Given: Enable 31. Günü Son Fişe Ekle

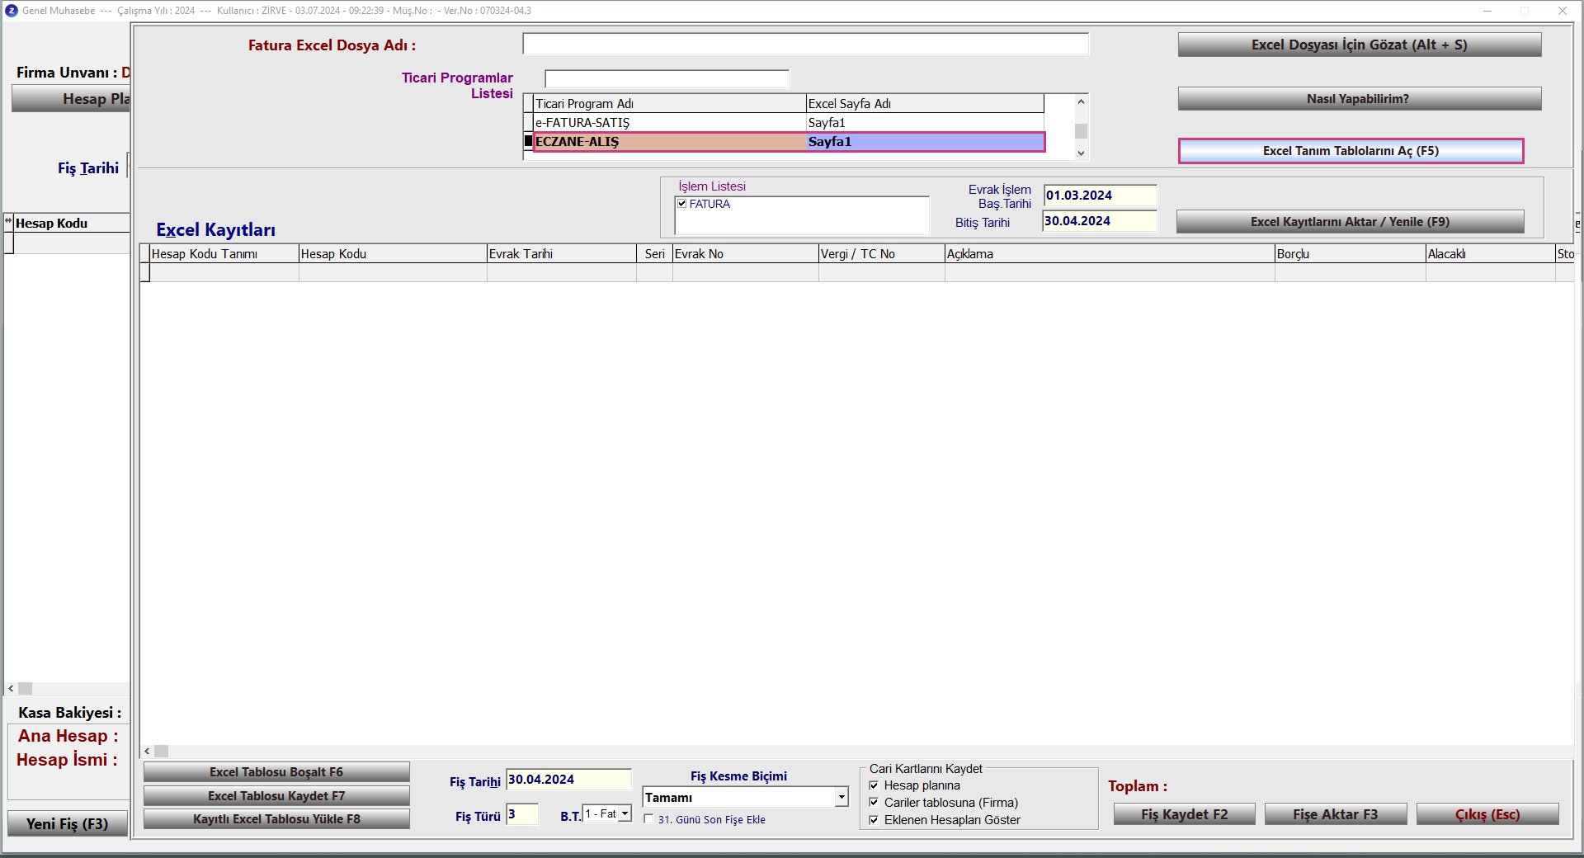Looking at the screenshot, I should [649, 819].
